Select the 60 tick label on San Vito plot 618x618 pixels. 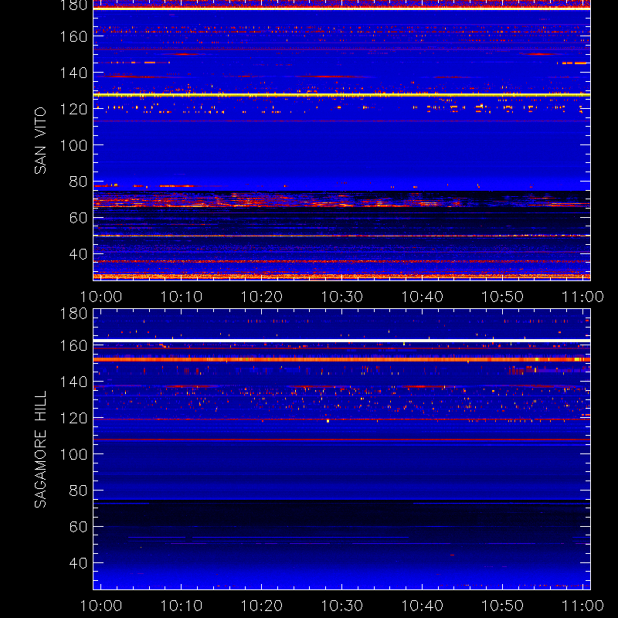tap(78, 218)
